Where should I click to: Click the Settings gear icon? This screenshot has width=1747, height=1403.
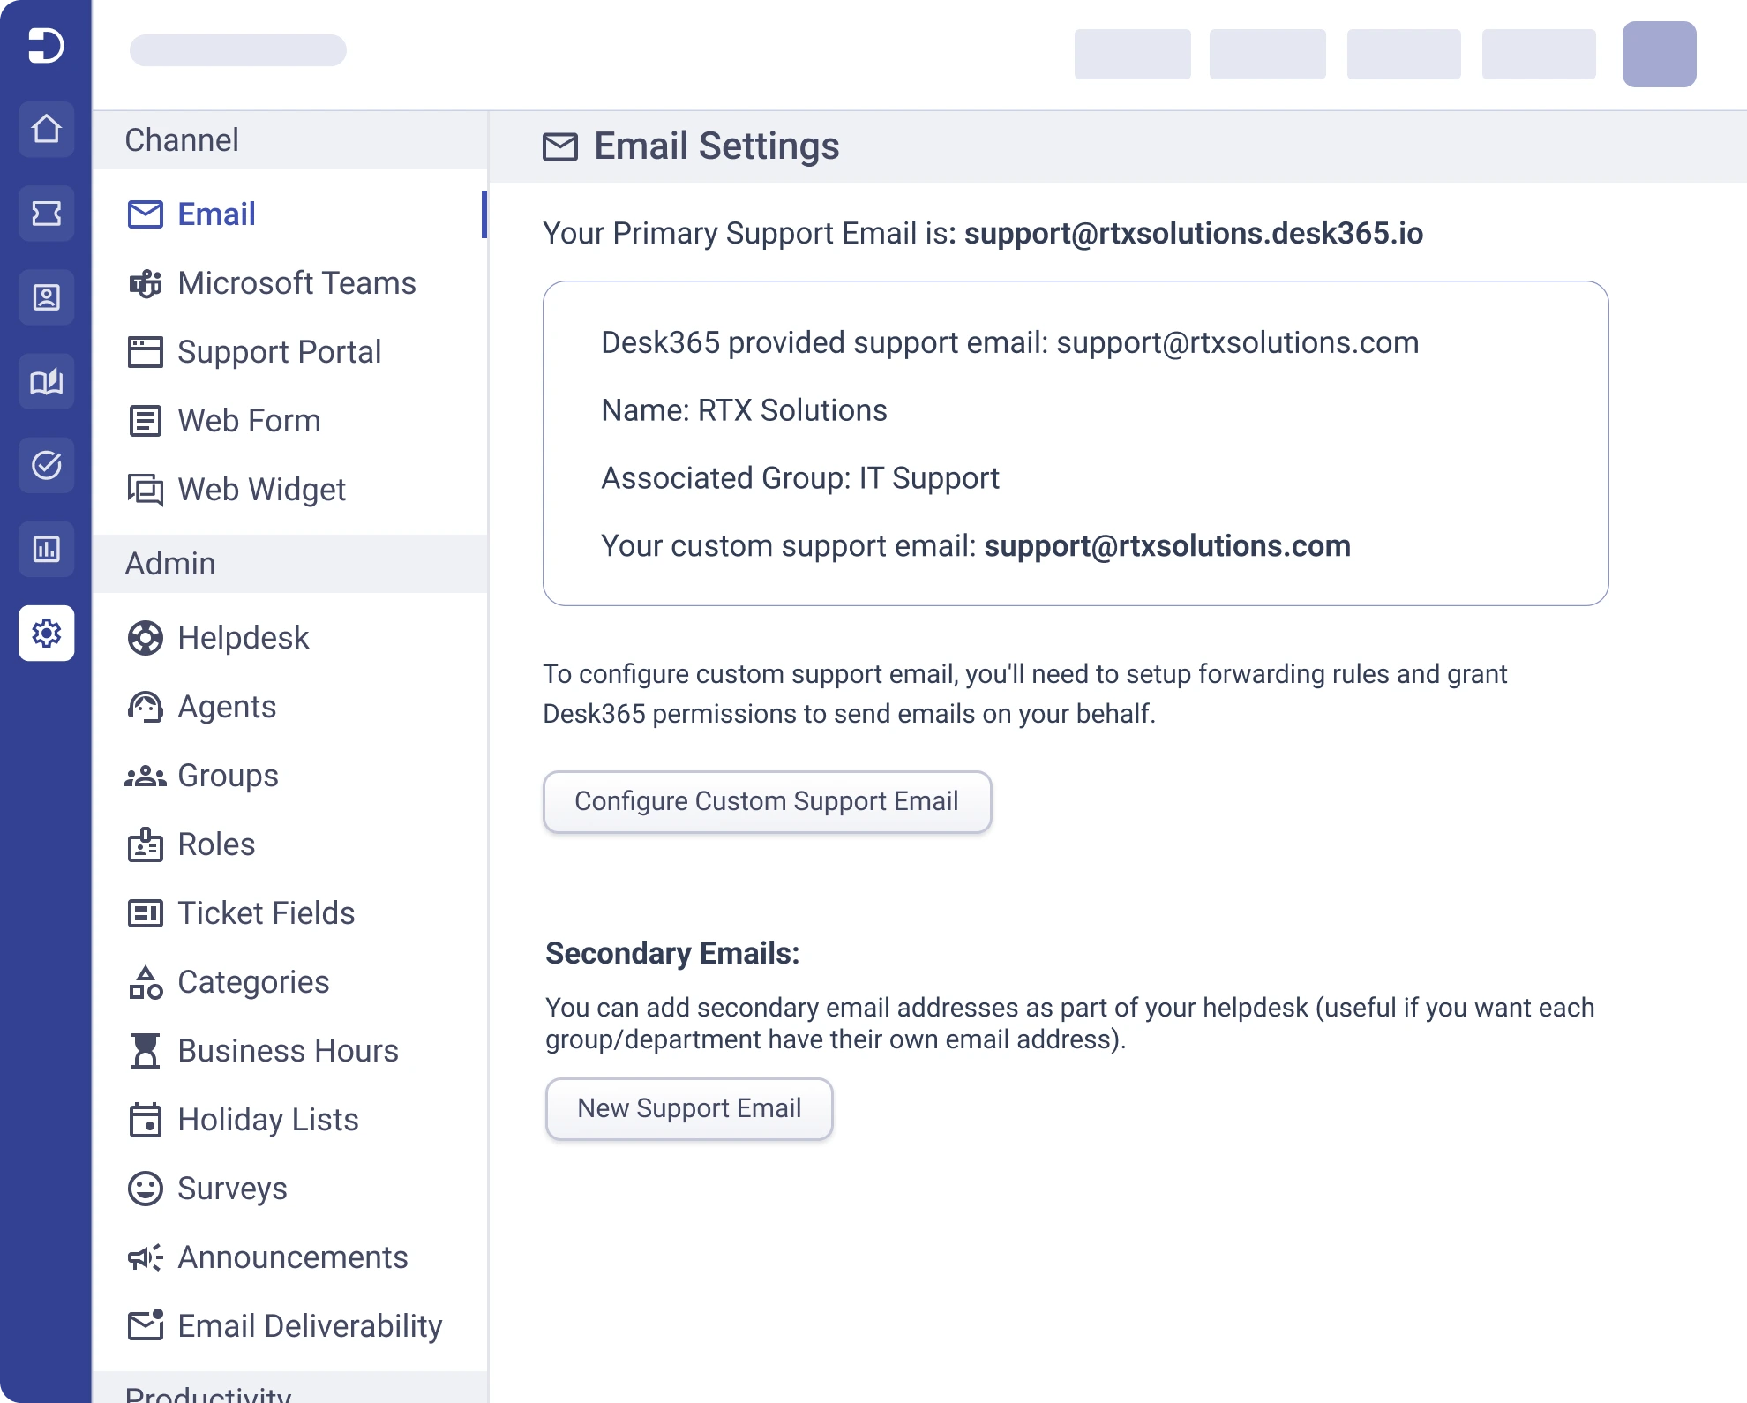click(46, 633)
